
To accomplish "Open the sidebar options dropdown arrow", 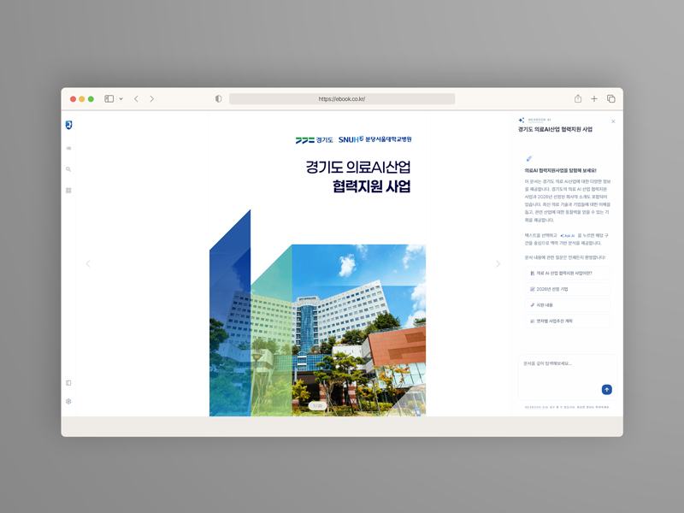I will click(121, 99).
